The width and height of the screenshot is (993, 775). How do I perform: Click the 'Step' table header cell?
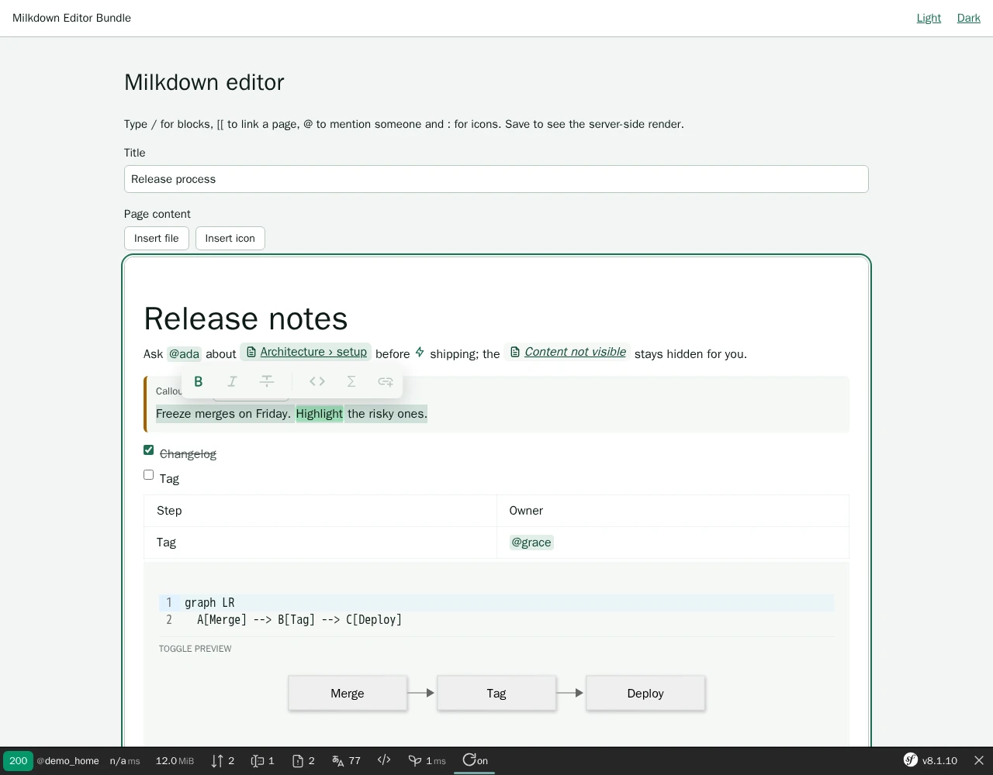coord(320,511)
